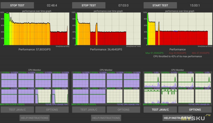Click STOP TEST beside the 07:03:0 timer
The height and width of the screenshot is (123, 213).
click(89, 5)
